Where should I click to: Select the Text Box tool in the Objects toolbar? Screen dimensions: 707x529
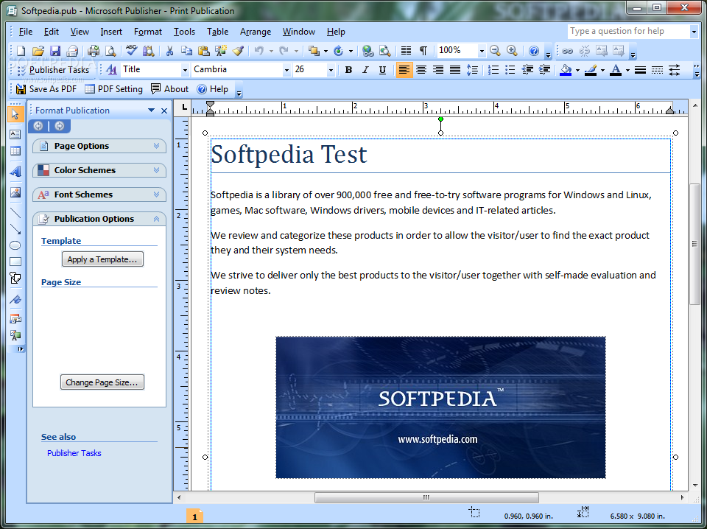15,134
